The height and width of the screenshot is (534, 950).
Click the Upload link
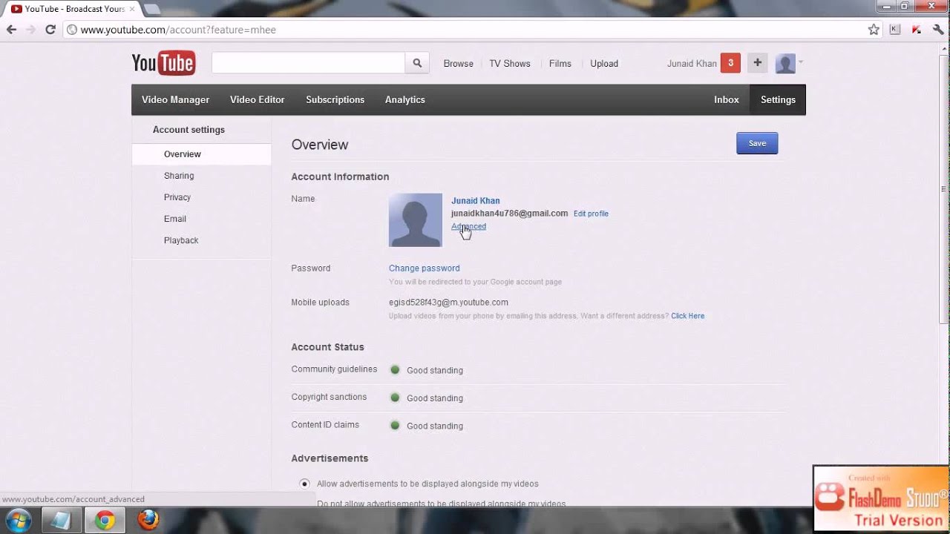(604, 64)
